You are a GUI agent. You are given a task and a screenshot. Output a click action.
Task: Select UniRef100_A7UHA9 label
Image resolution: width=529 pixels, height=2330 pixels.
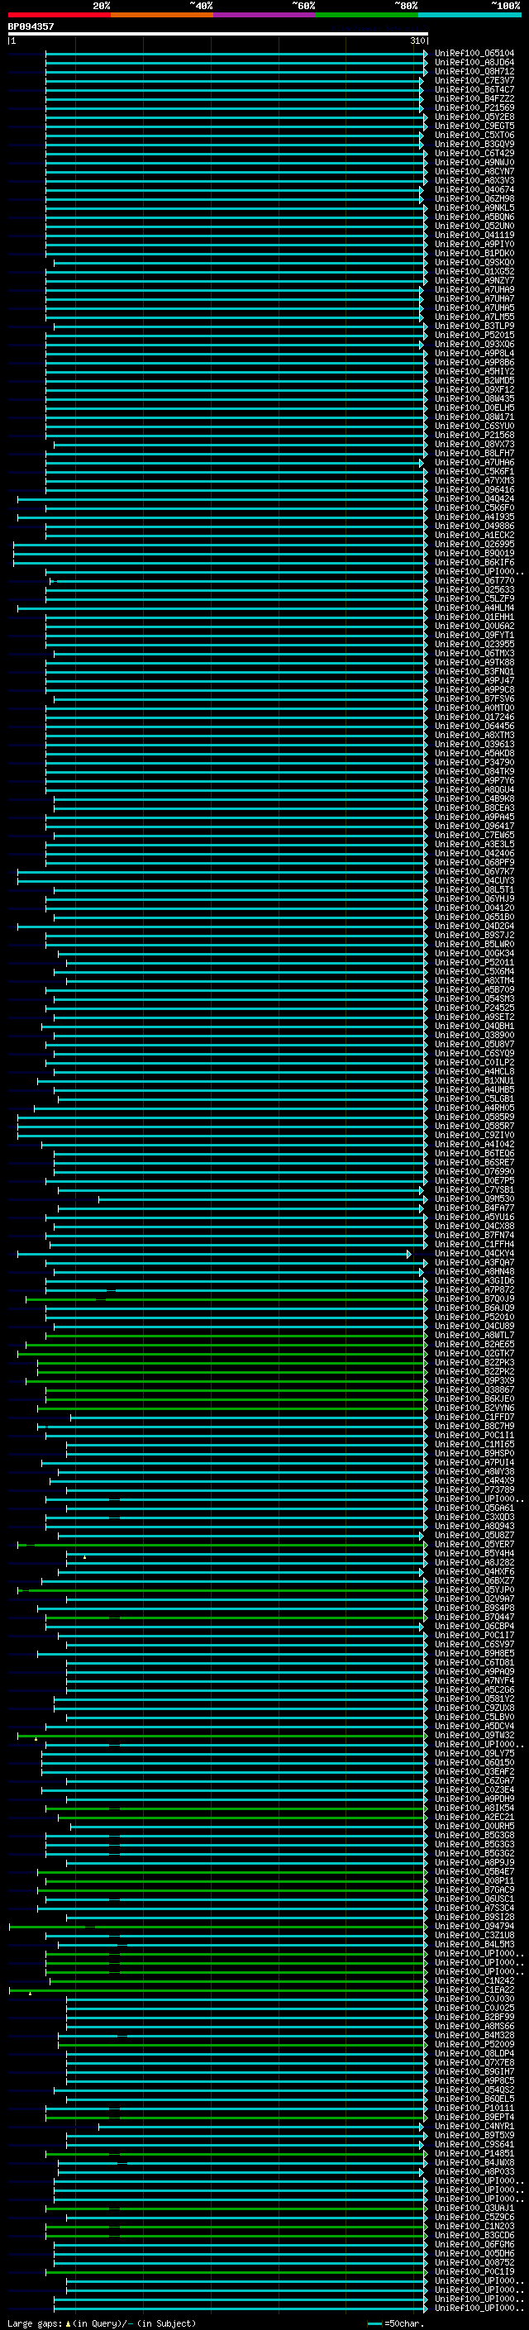click(474, 289)
